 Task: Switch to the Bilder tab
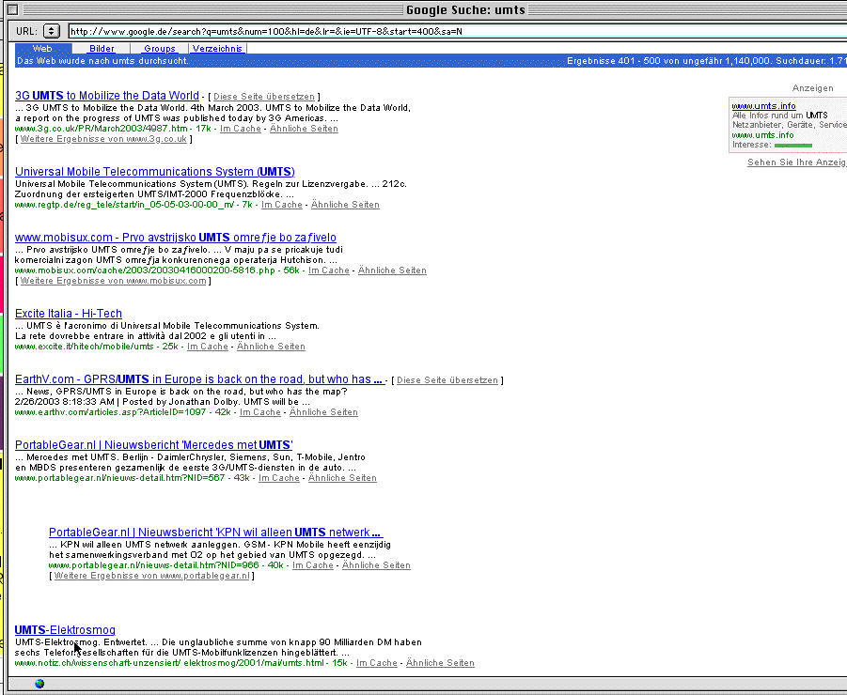102,49
